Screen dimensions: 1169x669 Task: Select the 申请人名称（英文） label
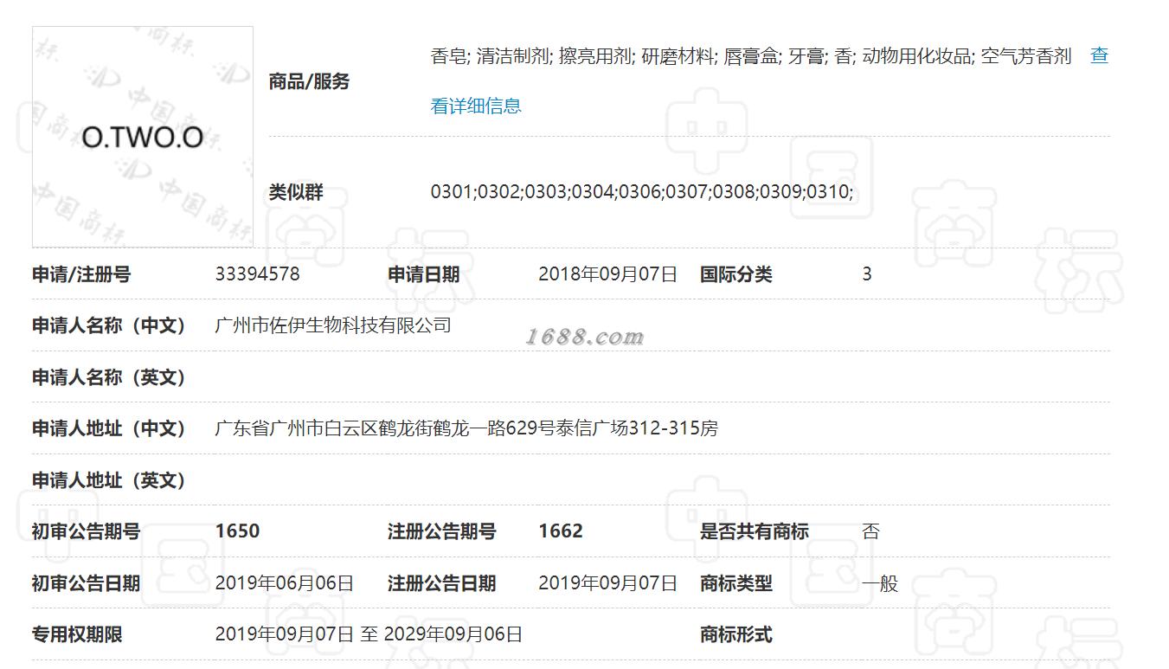pos(109,377)
